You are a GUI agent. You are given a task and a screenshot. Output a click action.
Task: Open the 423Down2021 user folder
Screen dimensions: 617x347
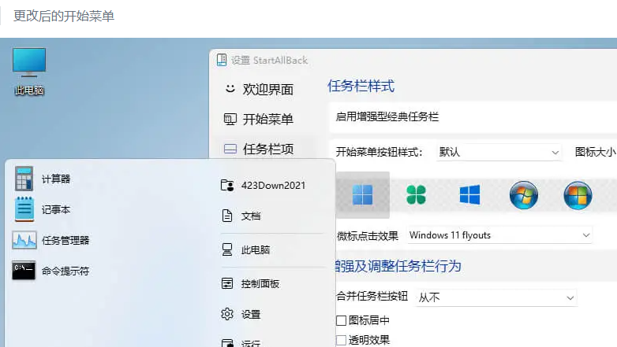tap(263, 185)
